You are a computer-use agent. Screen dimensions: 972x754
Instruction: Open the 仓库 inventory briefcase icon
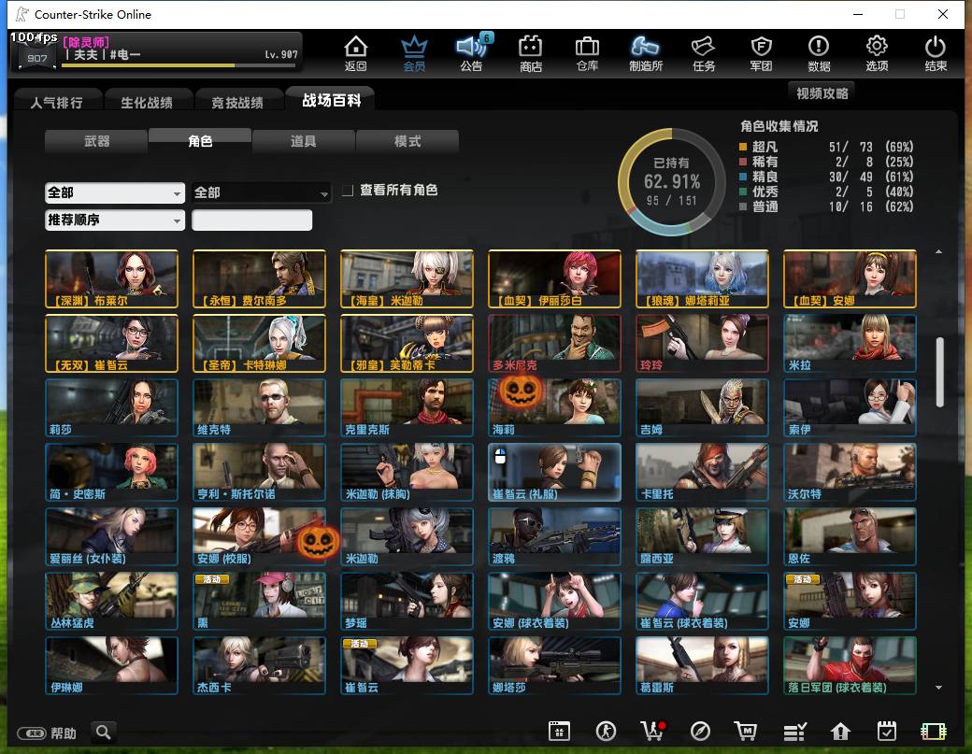click(x=587, y=53)
